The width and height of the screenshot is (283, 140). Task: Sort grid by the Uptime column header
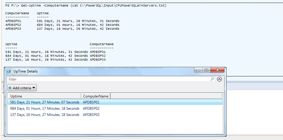45,96
